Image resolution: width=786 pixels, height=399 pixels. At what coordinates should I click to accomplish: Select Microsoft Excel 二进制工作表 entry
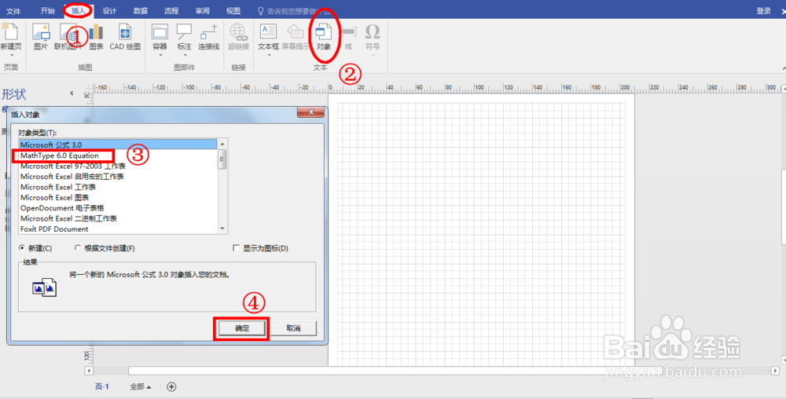pyautogui.click(x=118, y=218)
